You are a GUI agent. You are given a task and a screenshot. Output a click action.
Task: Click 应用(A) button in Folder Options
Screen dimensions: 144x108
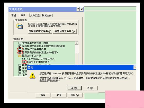[75, 95]
